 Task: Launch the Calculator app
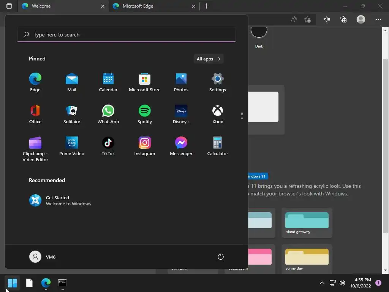point(218,146)
